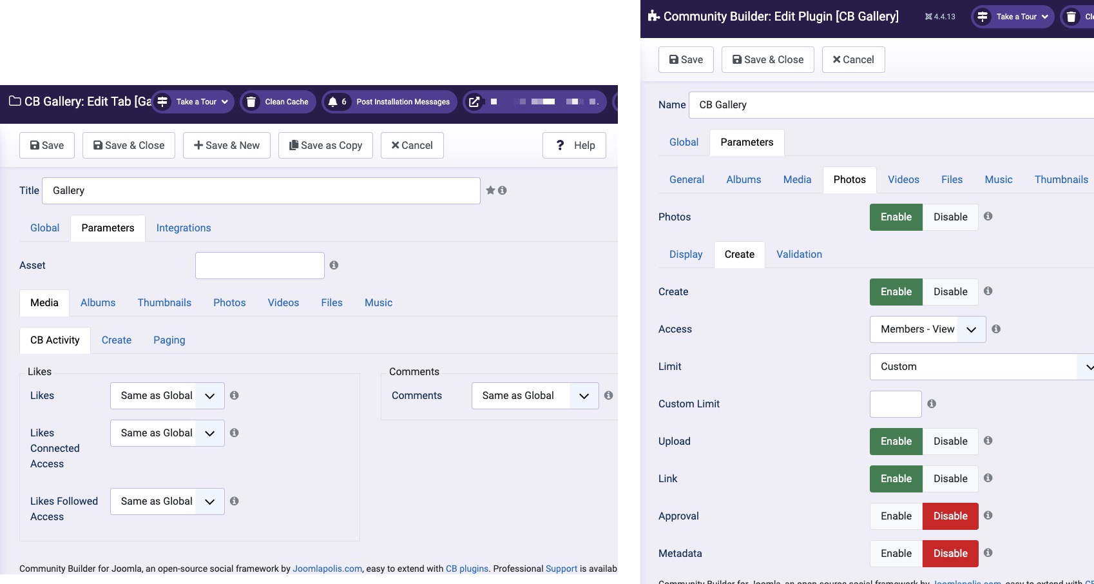
Task: Disable the Upload option
Action: click(x=950, y=442)
